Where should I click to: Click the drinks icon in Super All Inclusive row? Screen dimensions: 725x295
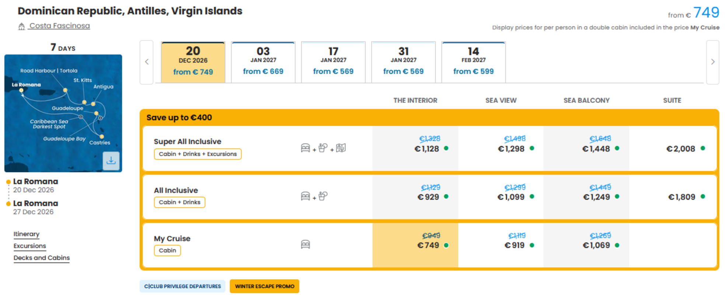[x=323, y=148]
